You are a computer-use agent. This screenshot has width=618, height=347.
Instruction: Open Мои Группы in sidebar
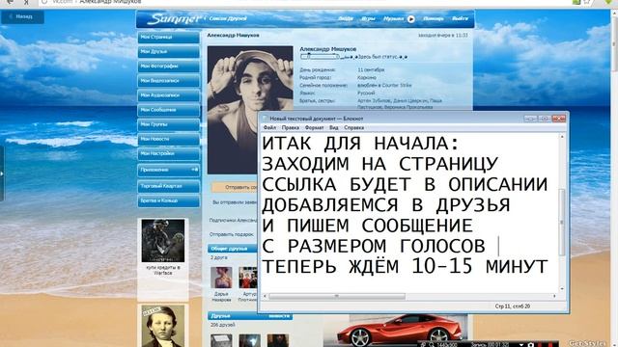coord(169,124)
